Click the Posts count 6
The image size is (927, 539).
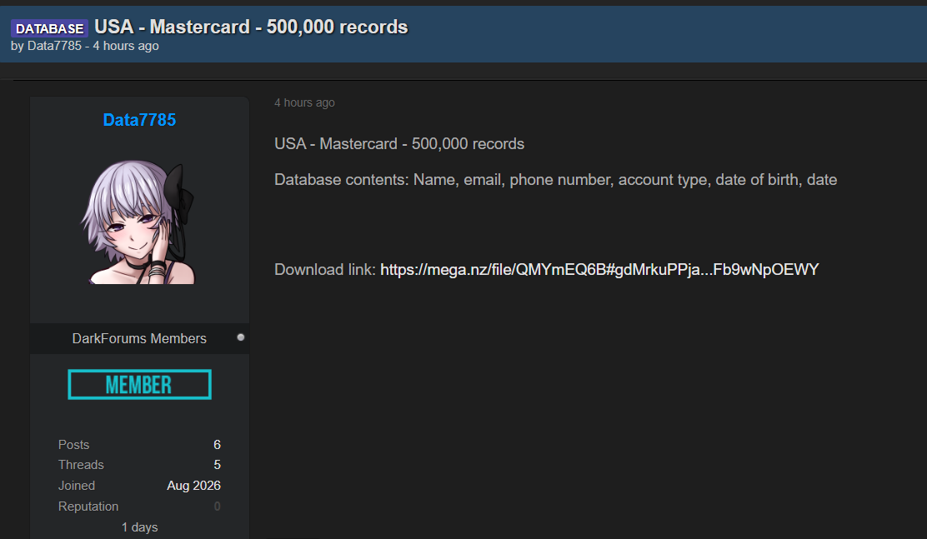217,444
